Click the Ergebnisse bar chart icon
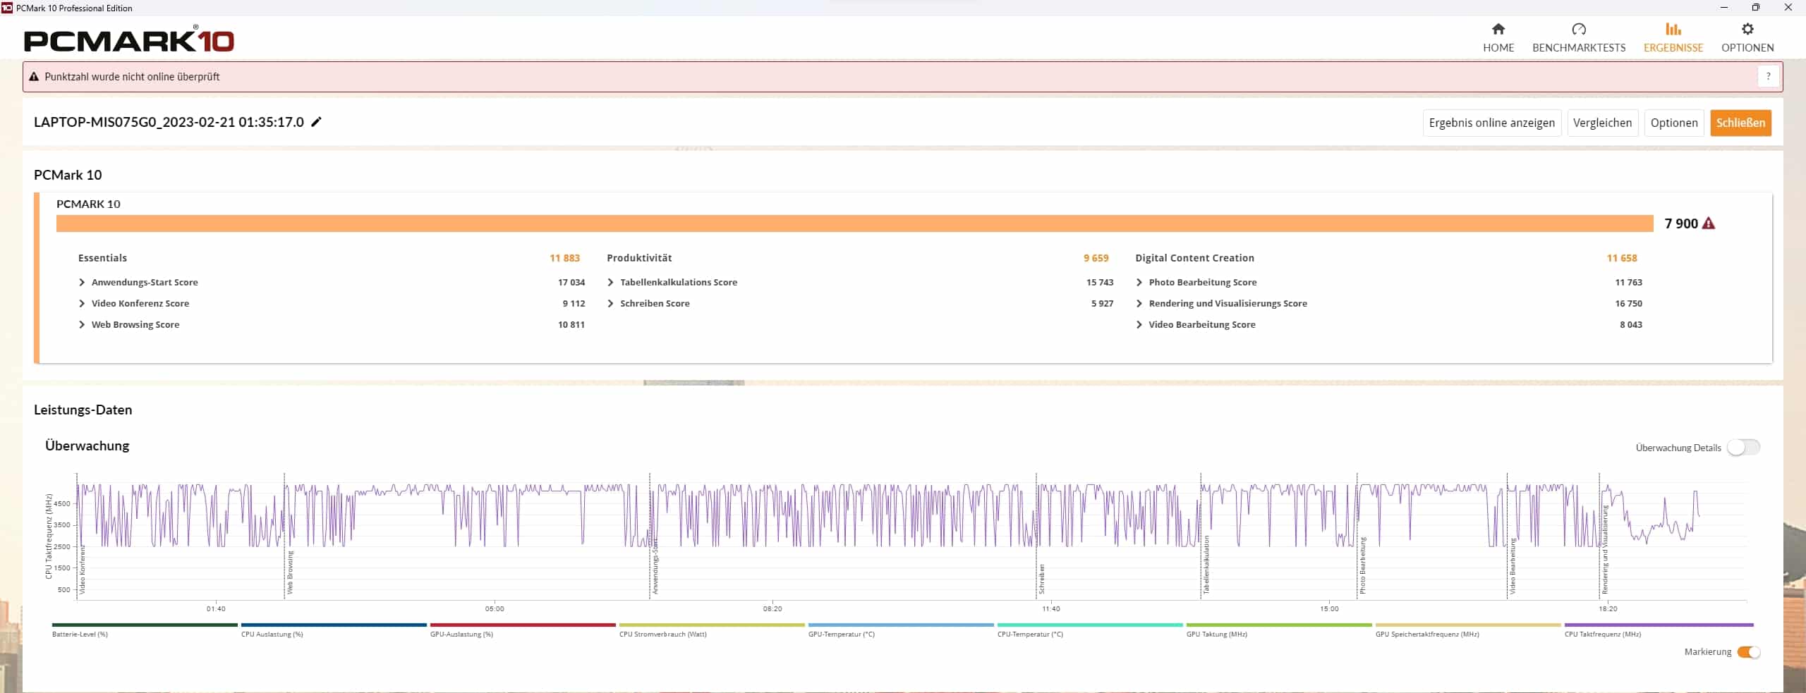Image resolution: width=1806 pixels, height=693 pixels. click(1673, 30)
